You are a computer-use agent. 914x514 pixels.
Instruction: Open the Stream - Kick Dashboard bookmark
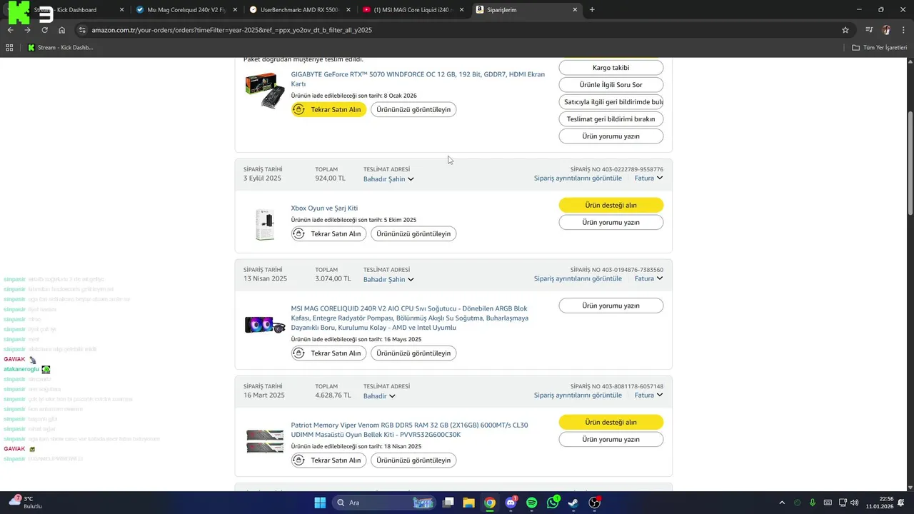click(x=60, y=48)
